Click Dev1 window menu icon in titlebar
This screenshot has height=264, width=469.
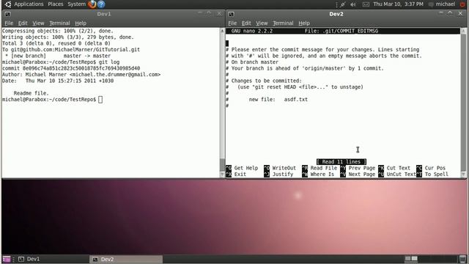pyautogui.click(x=7, y=14)
